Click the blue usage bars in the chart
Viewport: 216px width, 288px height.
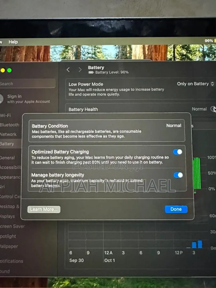coord(197,245)
